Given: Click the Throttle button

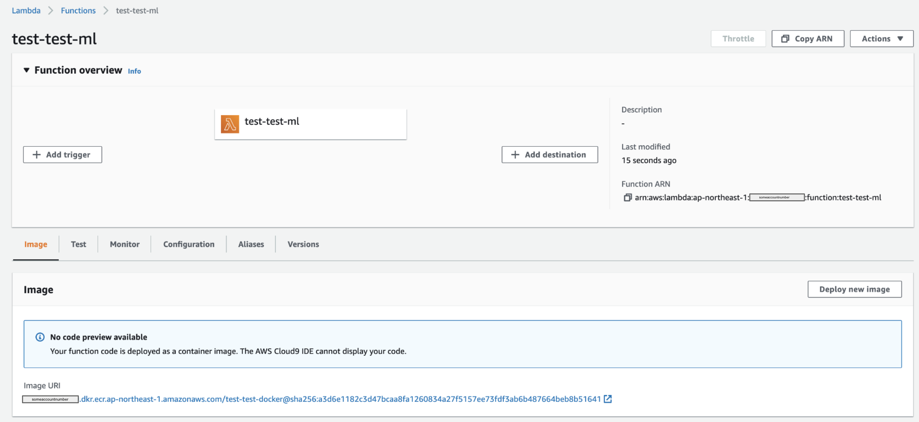Looking at the screenshot, I should click(738, 39).
